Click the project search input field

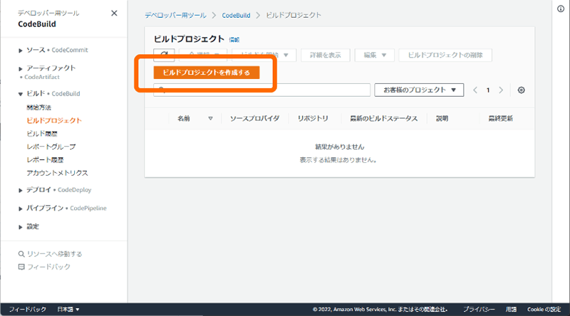tap(261, 90)
